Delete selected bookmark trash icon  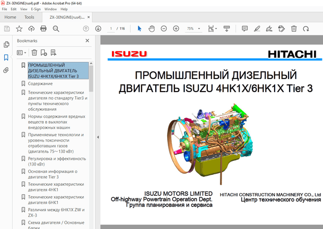coord(34,53)
